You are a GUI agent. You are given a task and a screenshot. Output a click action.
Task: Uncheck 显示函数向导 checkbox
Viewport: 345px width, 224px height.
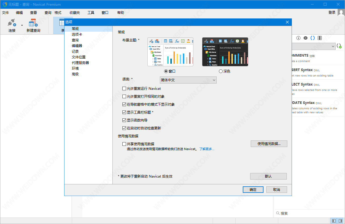[x=124, y=120]
